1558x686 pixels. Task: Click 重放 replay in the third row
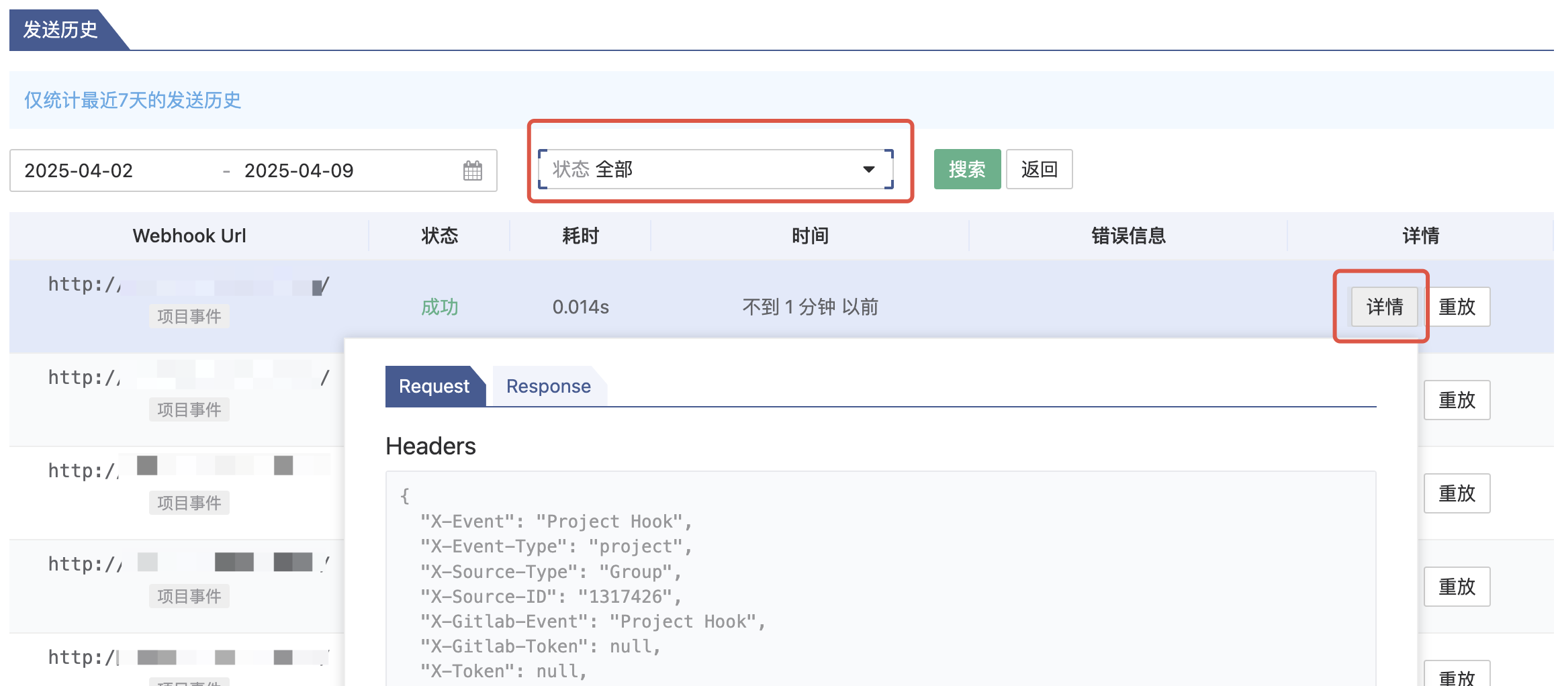point(1456,493)
